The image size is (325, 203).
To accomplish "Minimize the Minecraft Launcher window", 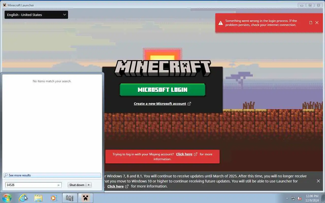I will (x=302, y=5).
